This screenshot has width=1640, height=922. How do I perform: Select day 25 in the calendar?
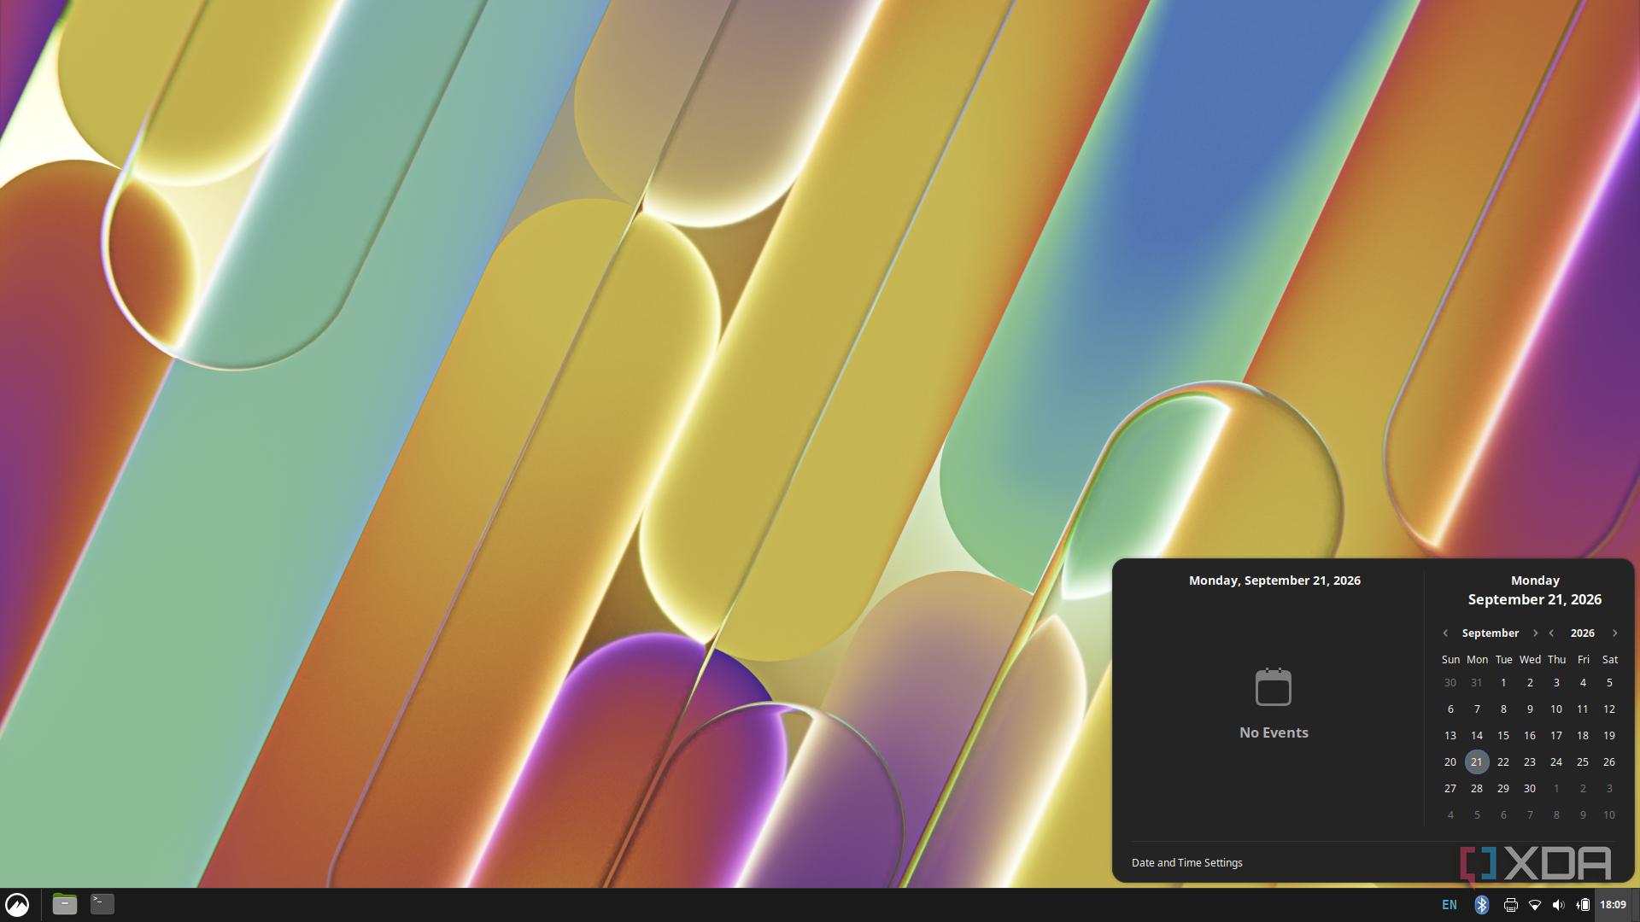pyautogui.click(x=1583, y=762)
